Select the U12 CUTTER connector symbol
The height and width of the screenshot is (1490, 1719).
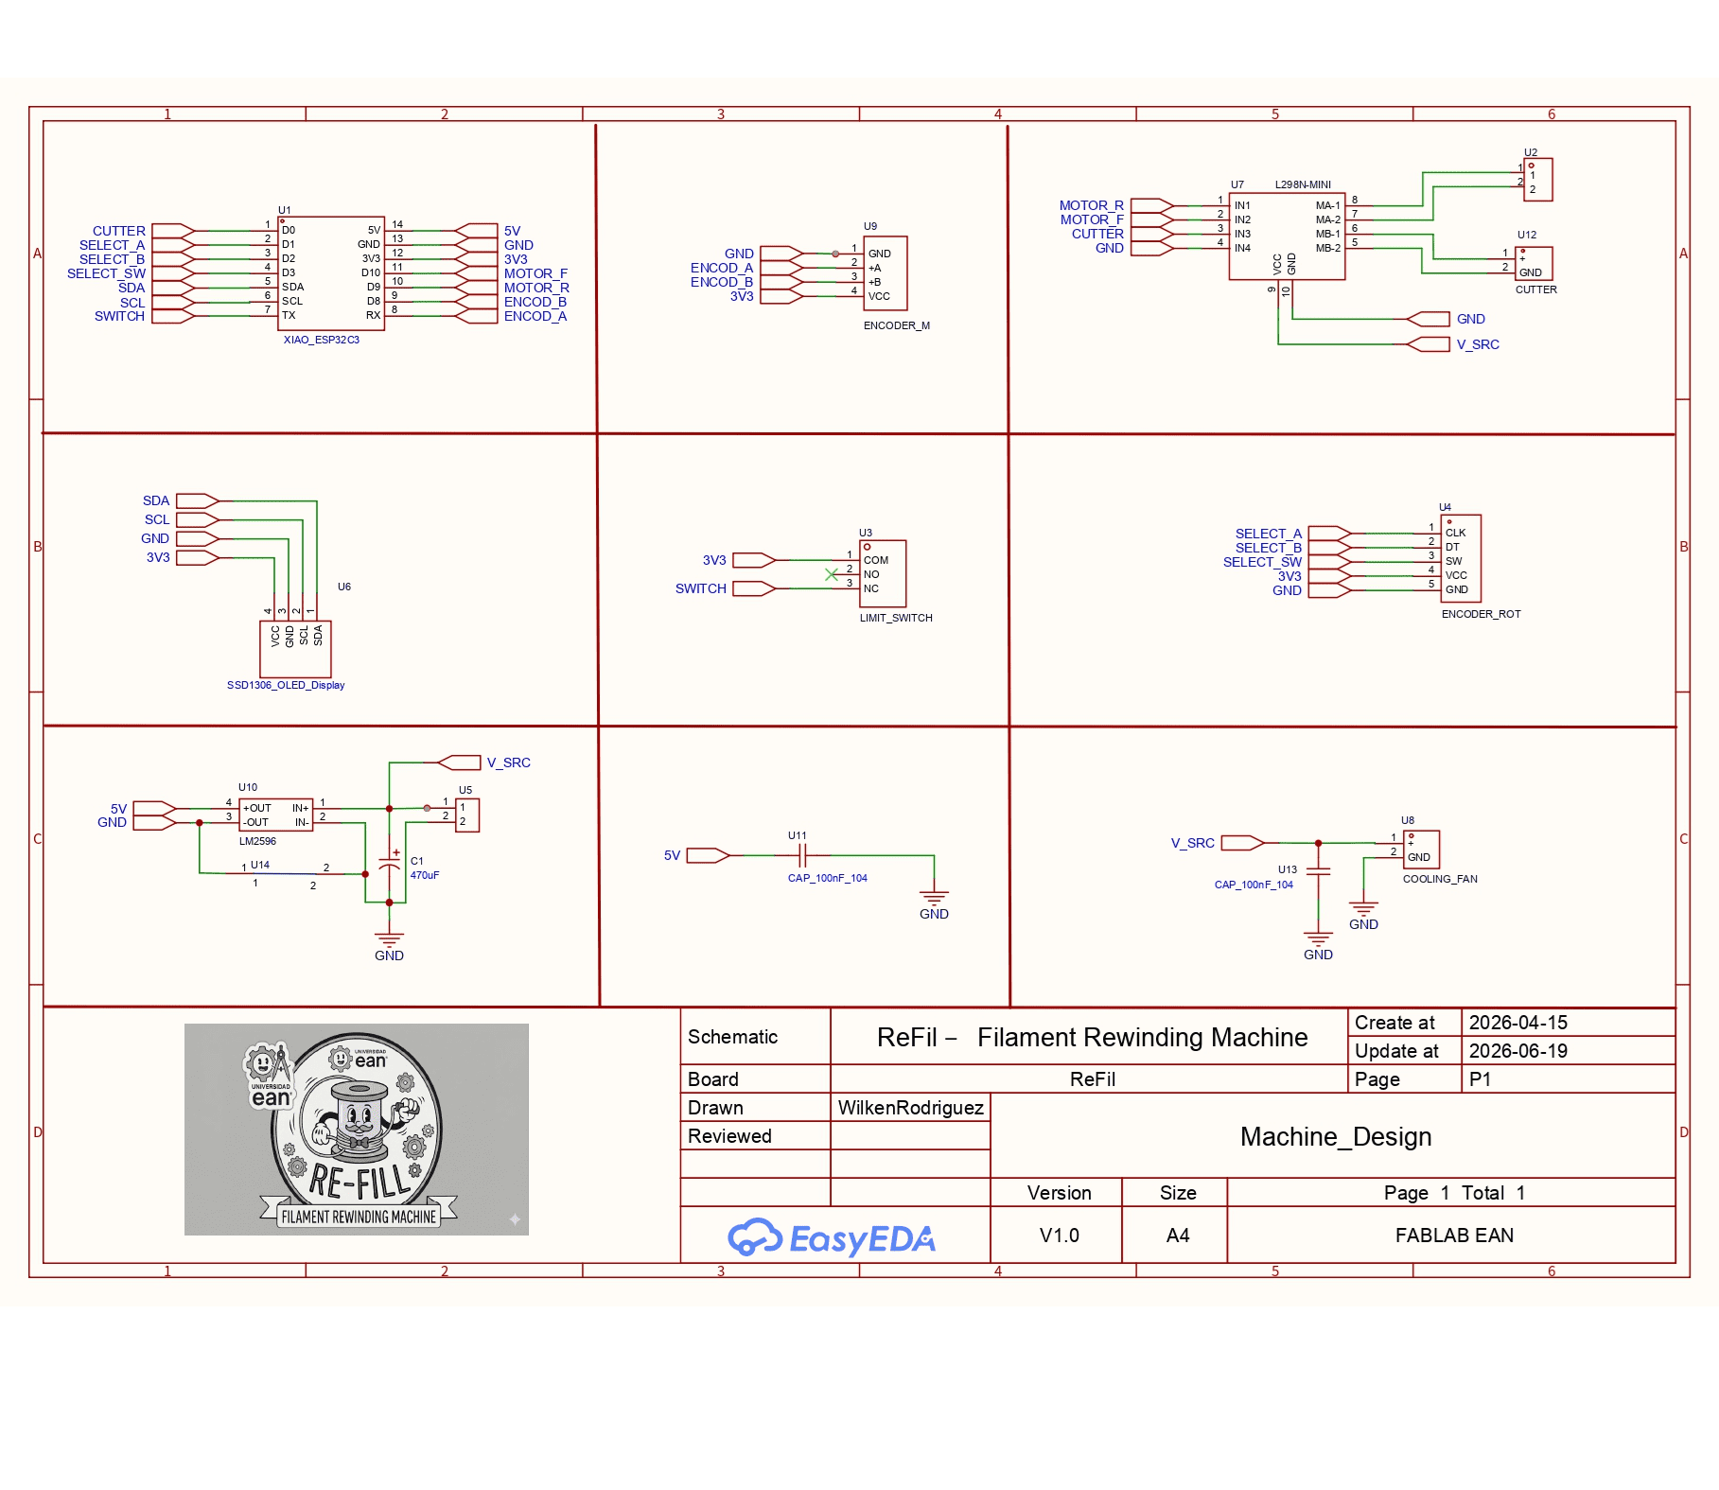click(x=1534, y=263)
